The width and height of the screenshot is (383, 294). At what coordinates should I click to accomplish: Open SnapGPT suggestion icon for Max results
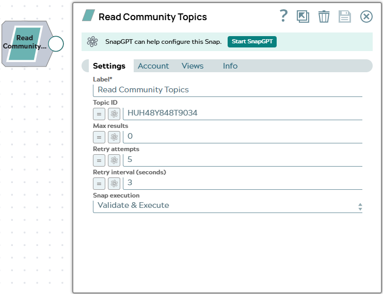[114, 137]
